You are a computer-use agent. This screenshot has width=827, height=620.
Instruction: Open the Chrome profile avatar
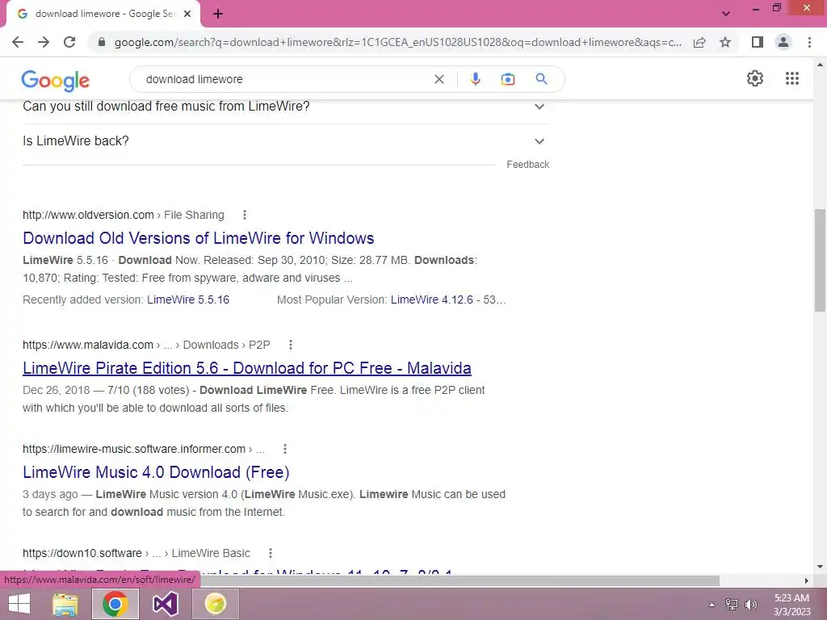point(783,42)
